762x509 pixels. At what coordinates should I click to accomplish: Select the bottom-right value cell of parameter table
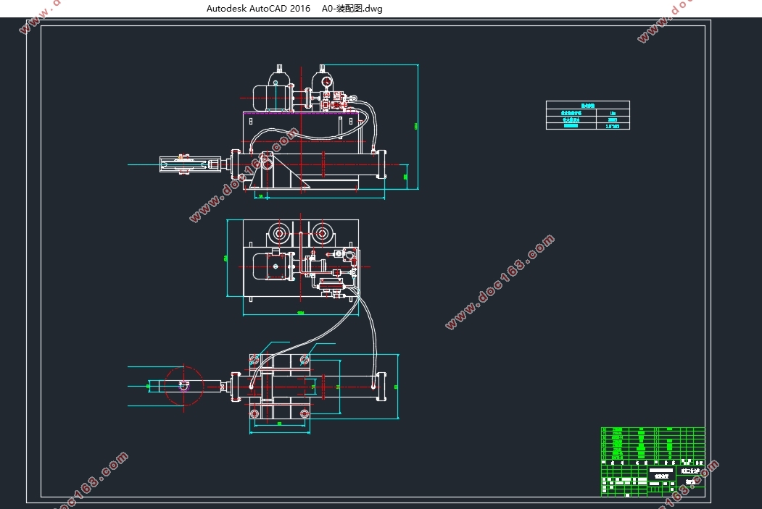pyautogui.click(x=613, y=126)
